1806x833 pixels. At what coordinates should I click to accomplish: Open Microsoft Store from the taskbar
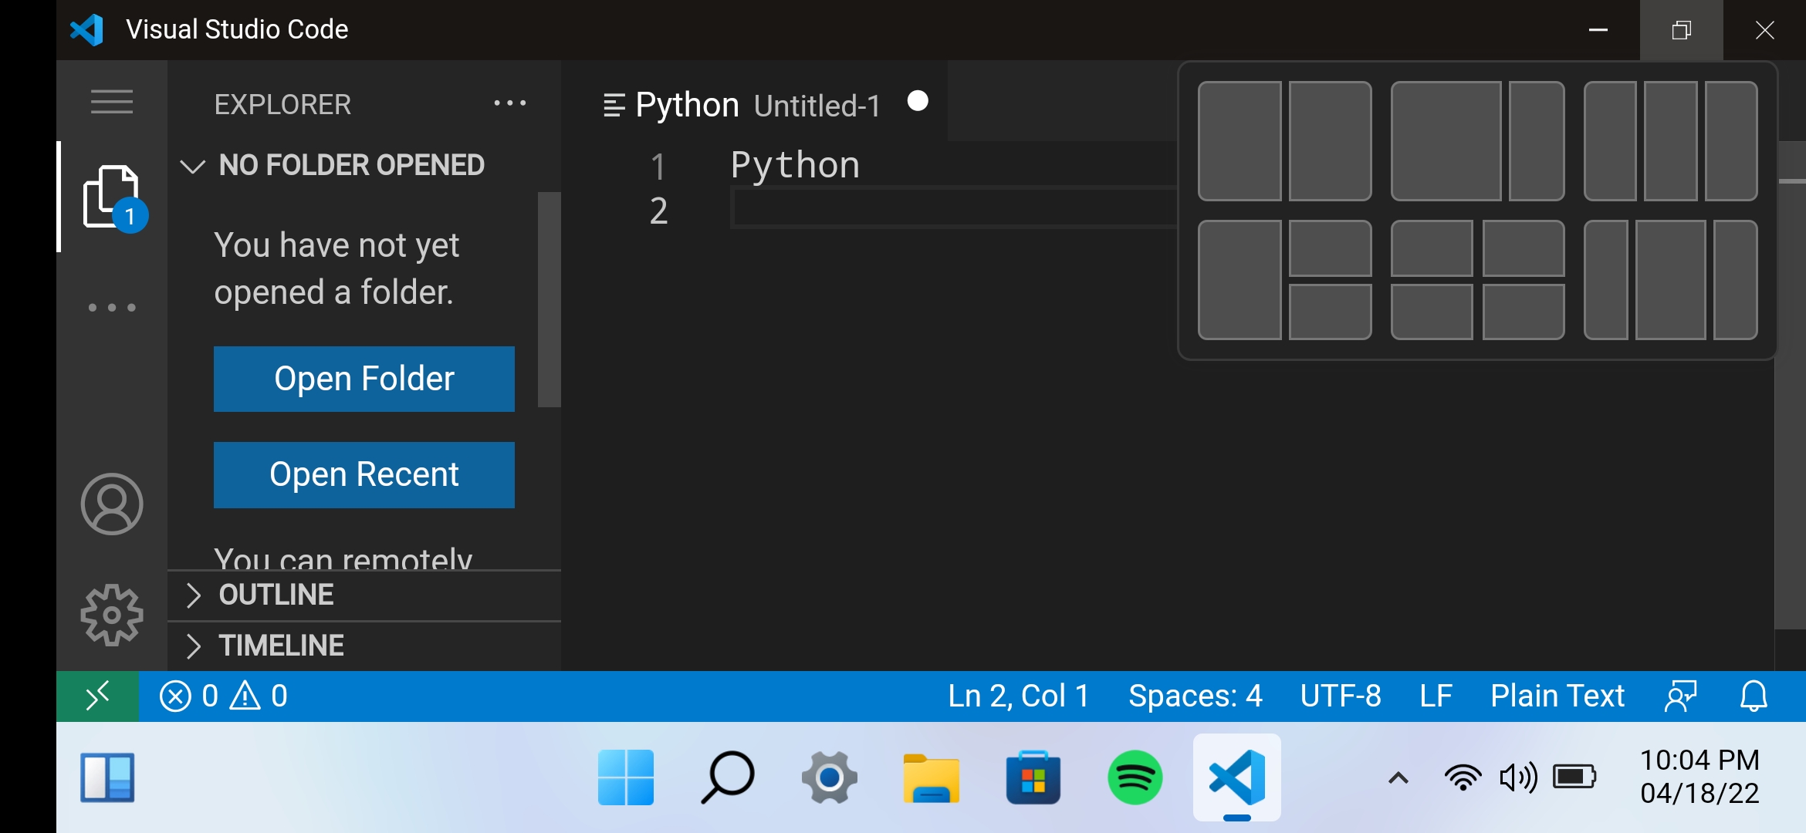point(1033,777)
